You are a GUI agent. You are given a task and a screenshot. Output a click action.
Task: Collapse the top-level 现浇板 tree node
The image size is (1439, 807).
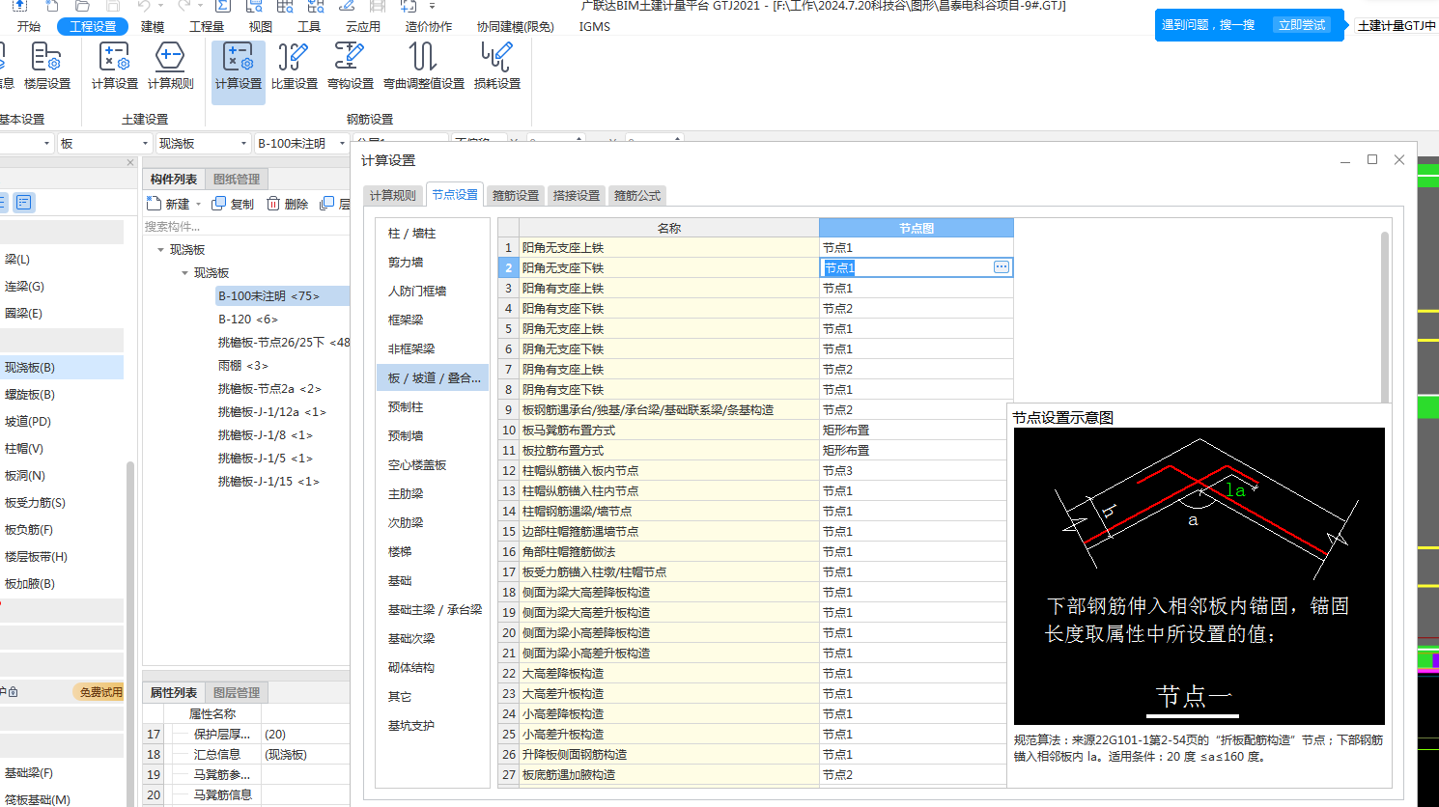(160, 250)
